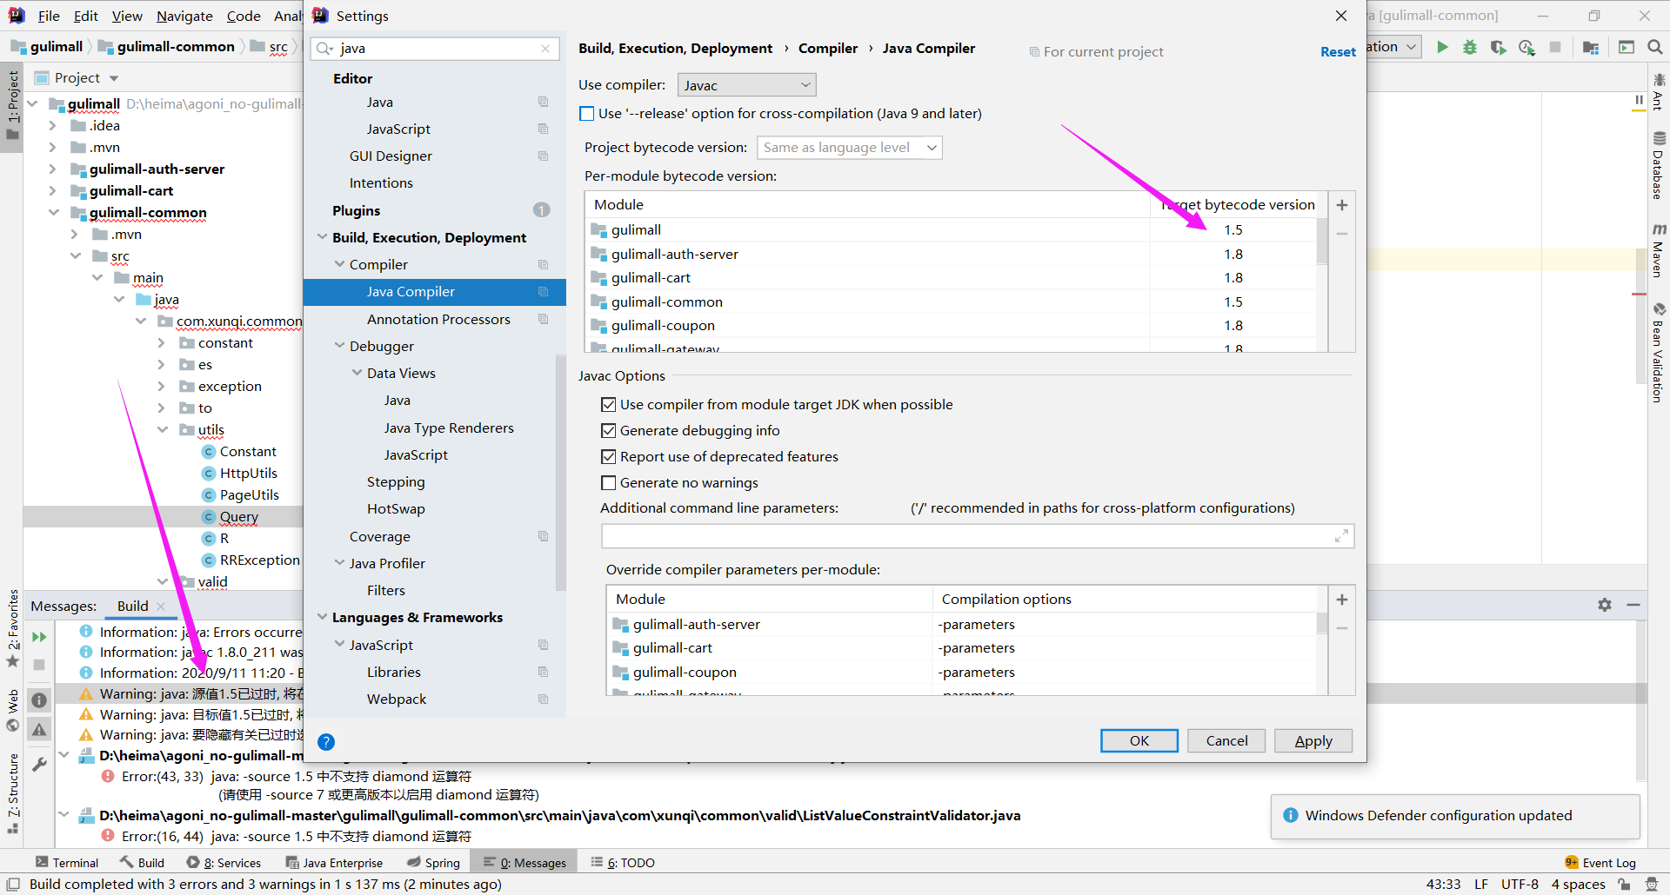Add a module with the bytecode version plus icon
The image size is (1670, 895).
point(1342,205)
